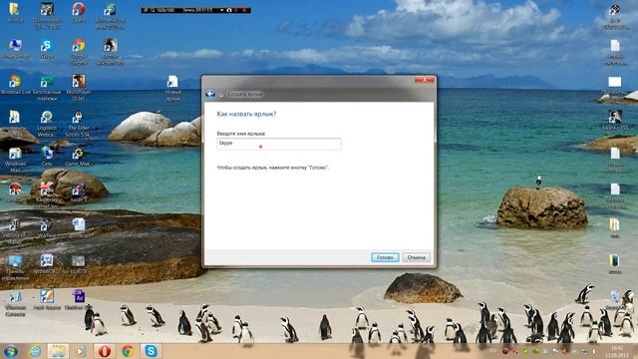Open the Logitech Webcam desktop shortcut
This screenshot has height=359, width=638.
coord(47,124)
